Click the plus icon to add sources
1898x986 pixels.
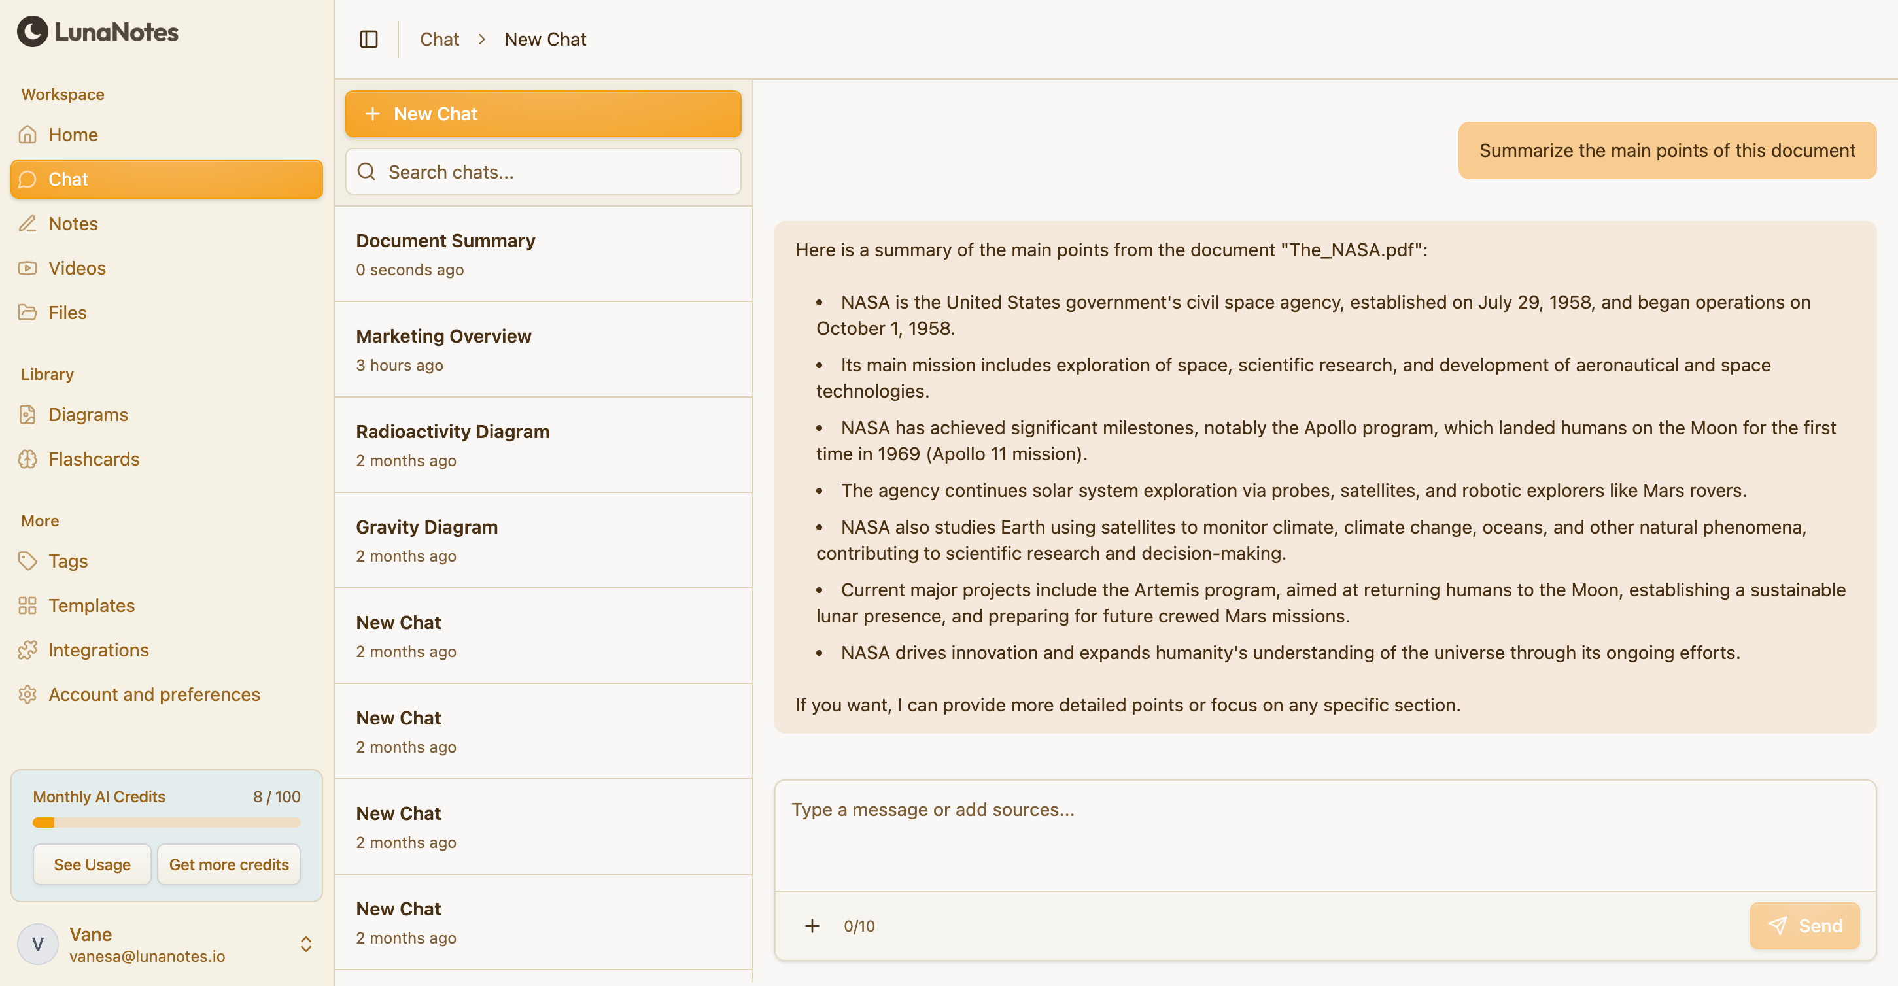coord(812,926)
